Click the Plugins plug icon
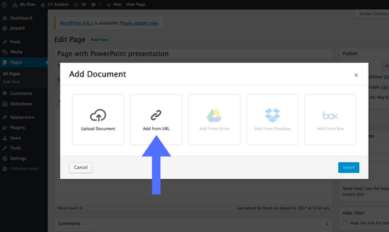 coord(5,128)
